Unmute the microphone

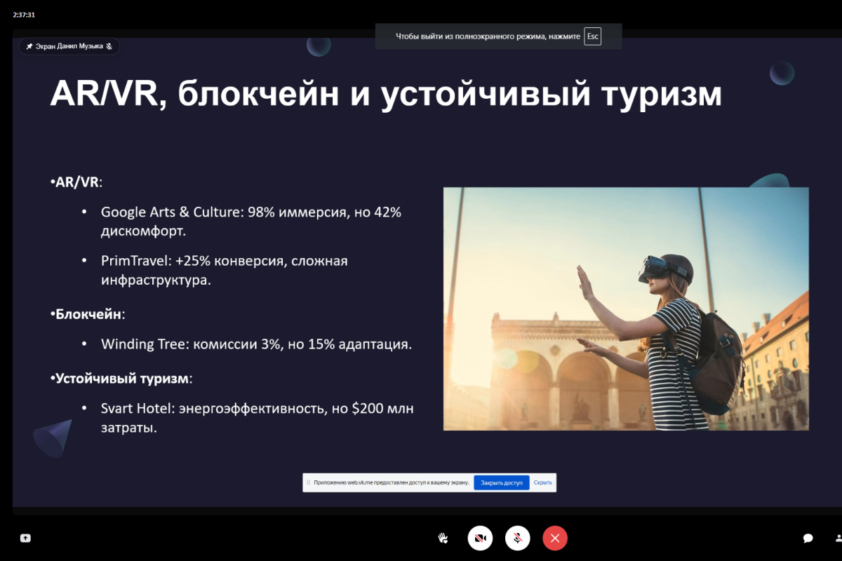pyautogui.click(x=517, y=538)
